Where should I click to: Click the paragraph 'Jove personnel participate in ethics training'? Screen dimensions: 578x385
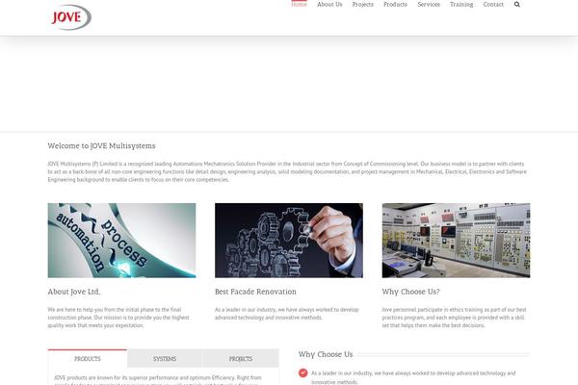point(454,318)
